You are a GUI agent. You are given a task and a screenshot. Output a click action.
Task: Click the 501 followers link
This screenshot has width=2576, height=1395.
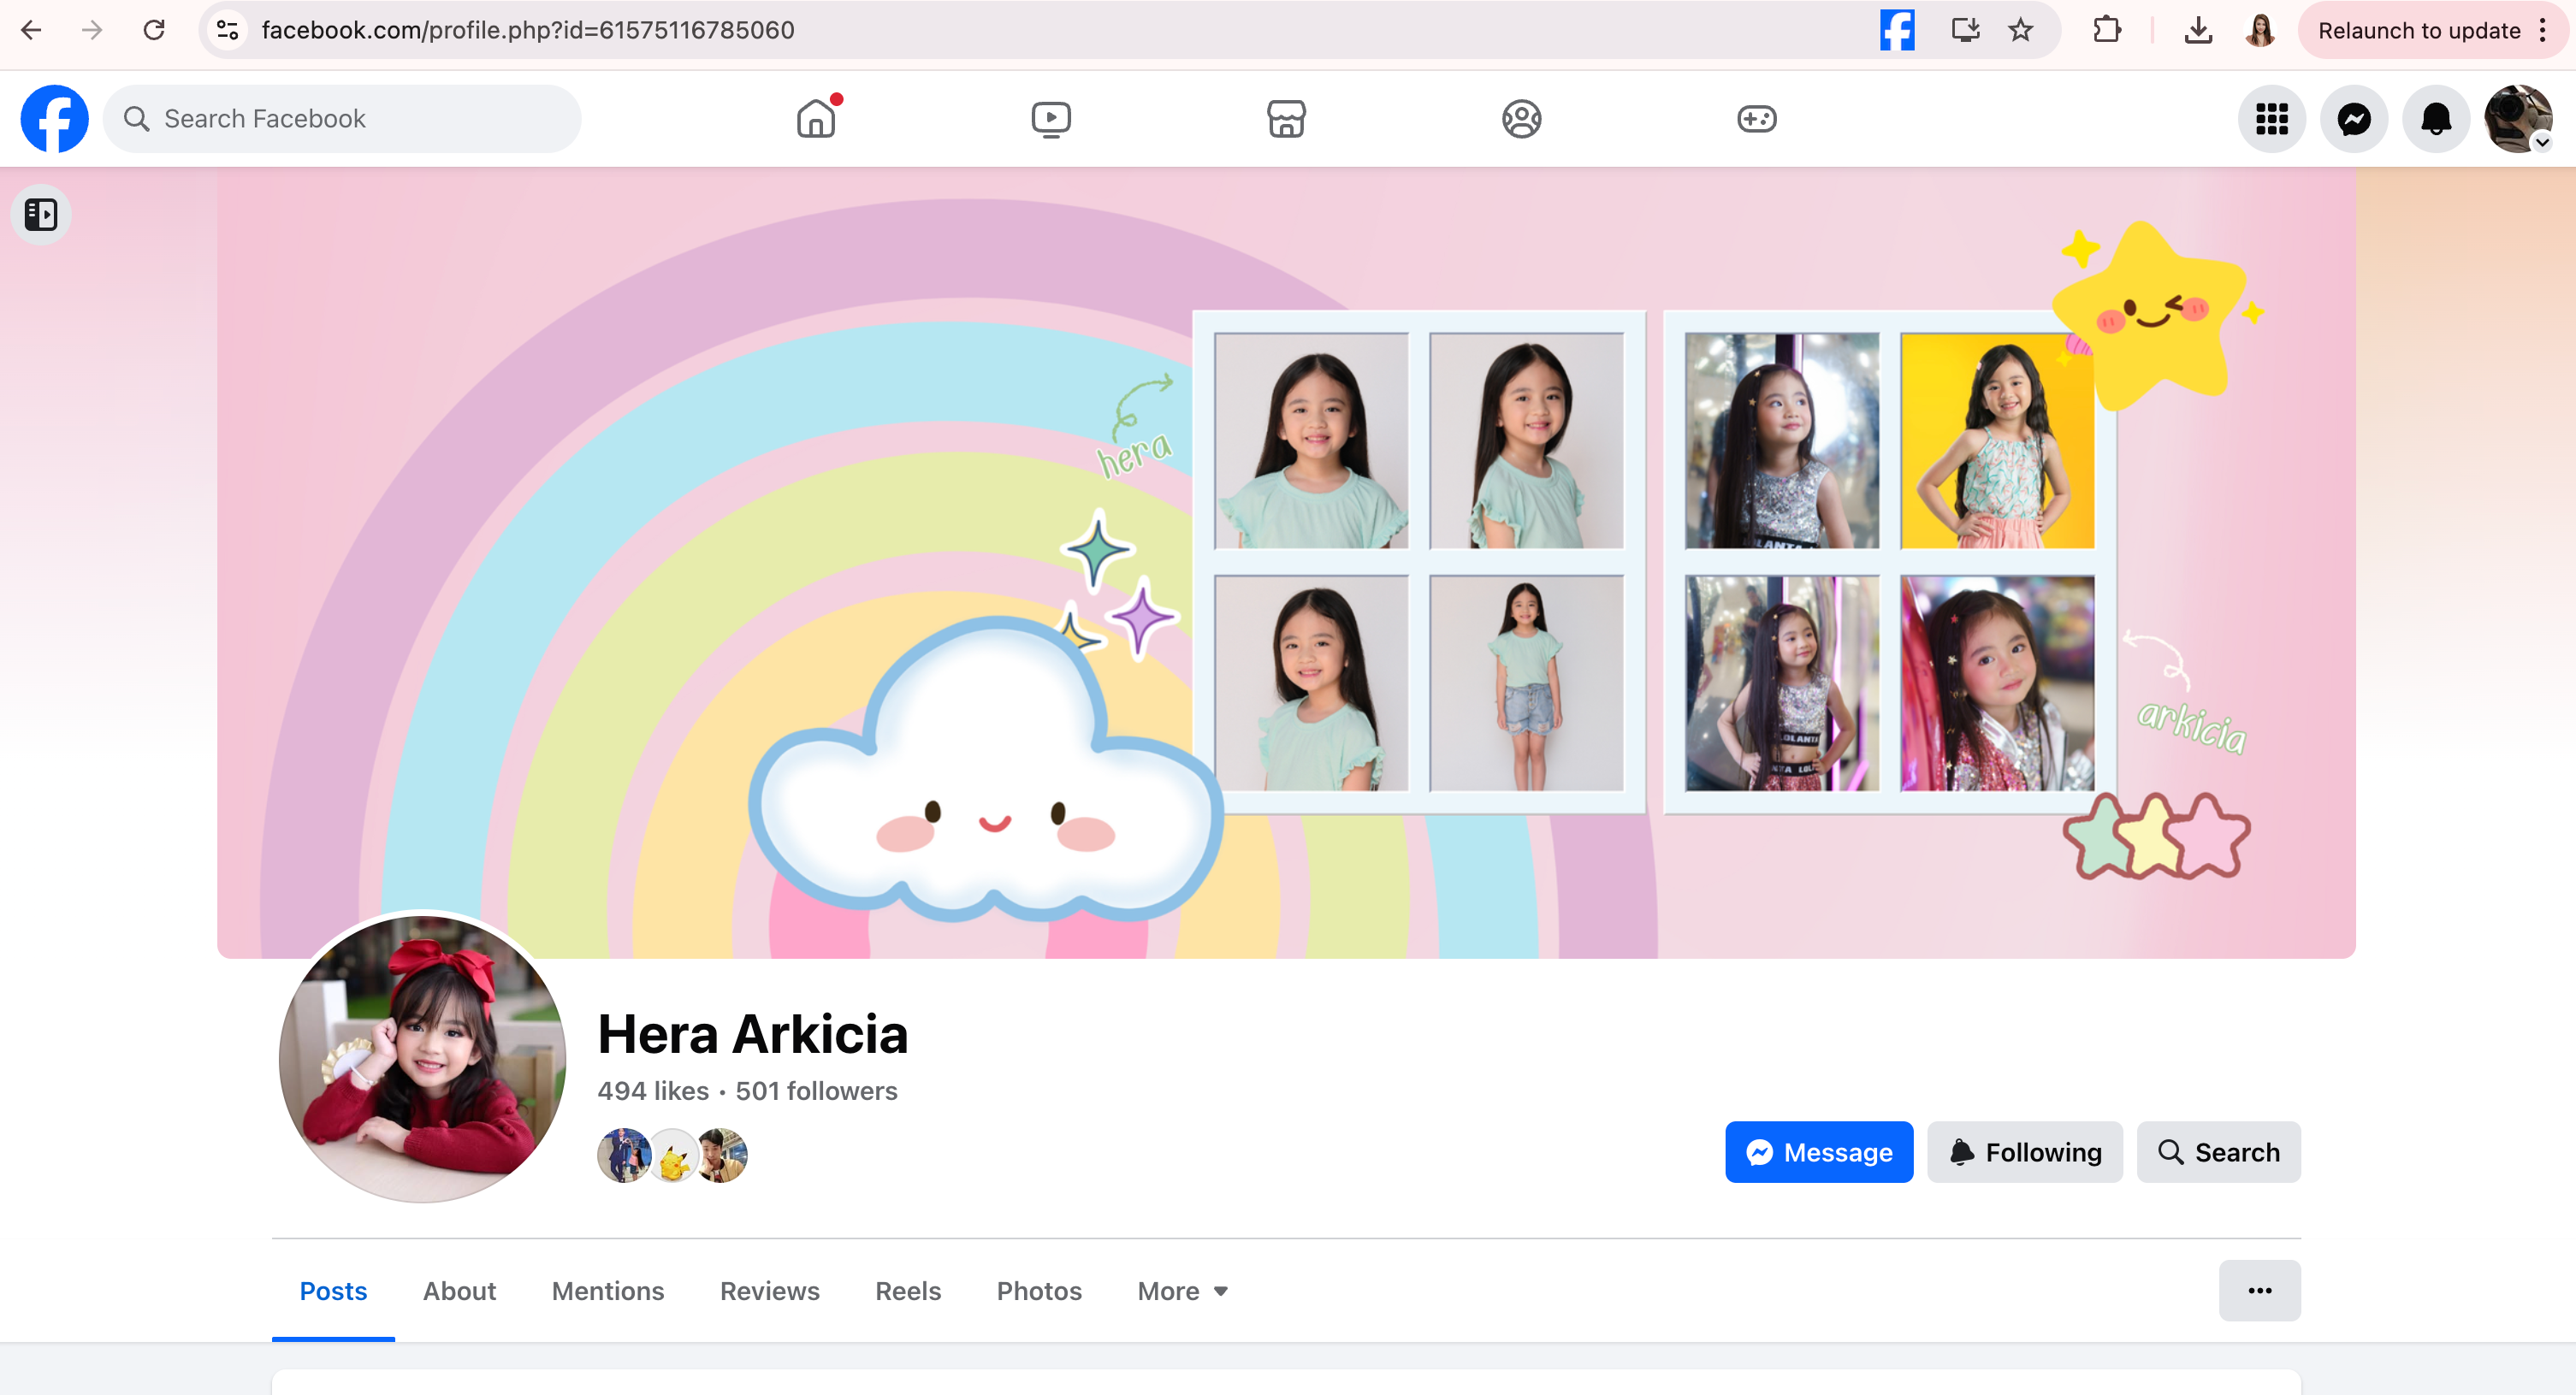[816, 1091]
